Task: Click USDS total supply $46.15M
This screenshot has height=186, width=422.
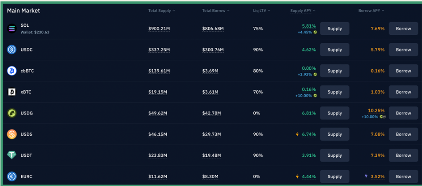Action: tap(158, 134)
